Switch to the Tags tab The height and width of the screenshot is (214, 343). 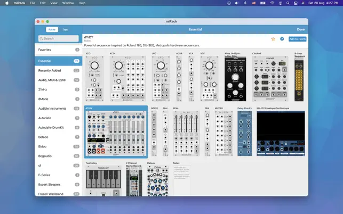(65, 29)
